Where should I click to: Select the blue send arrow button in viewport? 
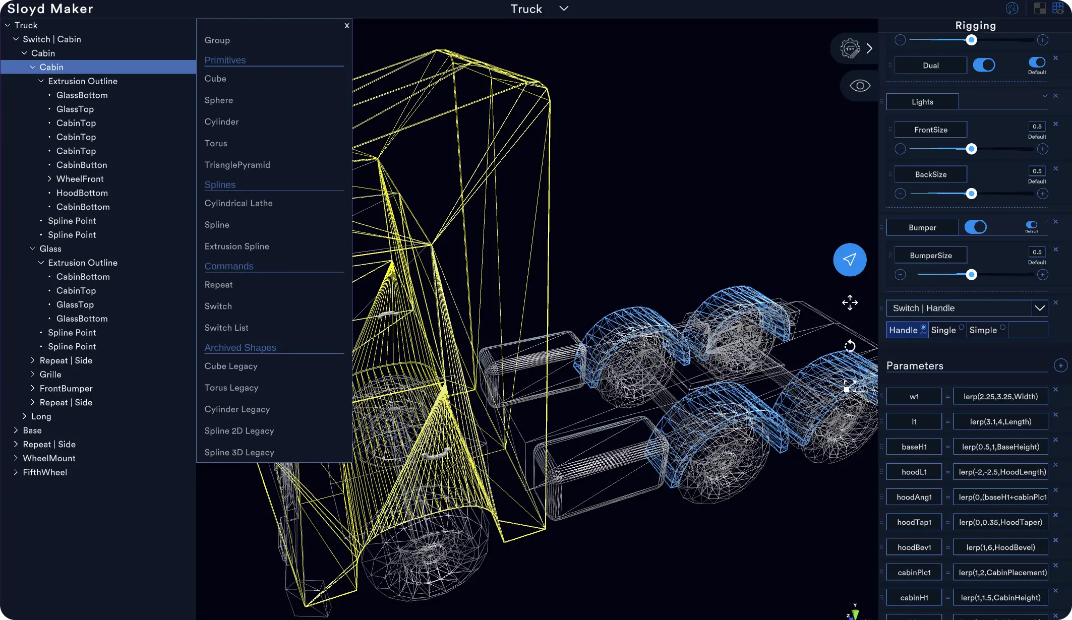tap(850, 260)
